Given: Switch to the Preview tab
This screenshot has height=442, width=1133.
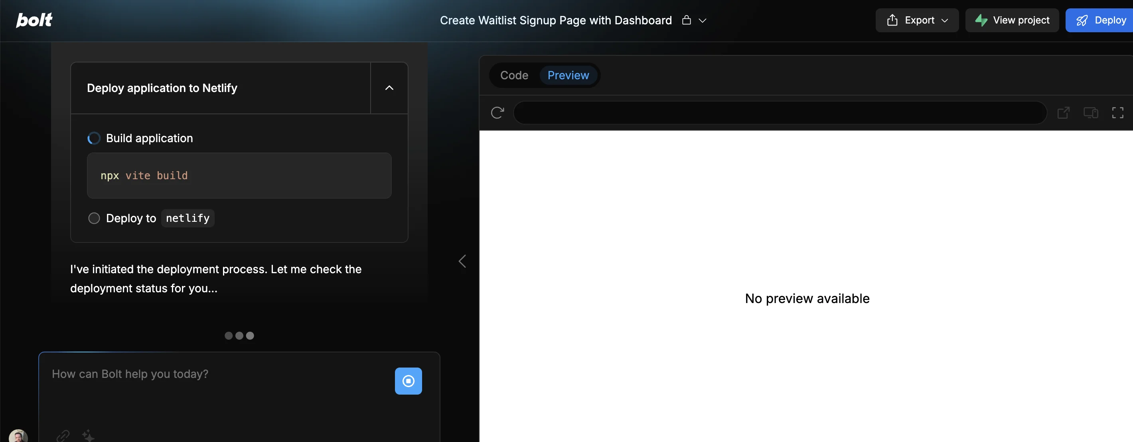Looking at the screenshot, I should click(x=568, y=76).
